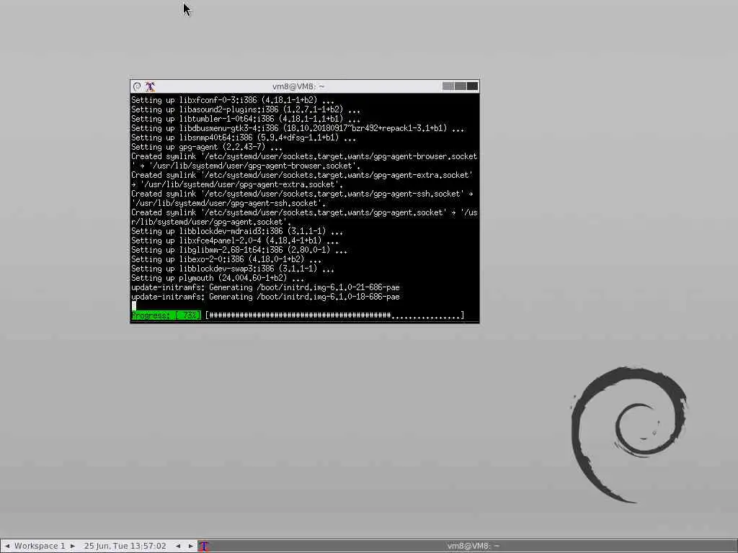Image resolution: width=738 pixels, height=553 pixels.
Task: Click the line 'Setting up libblockdev-swap3:i386'
Action: pos(233,269)
